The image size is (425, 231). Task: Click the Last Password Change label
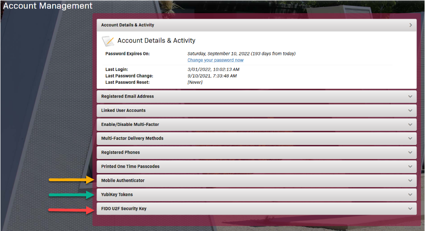click(x=129, y=76)
